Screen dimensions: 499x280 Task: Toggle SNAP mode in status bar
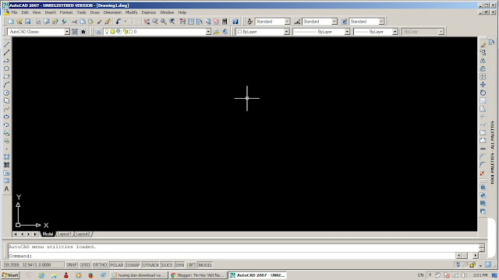click(x=72, y=264)
